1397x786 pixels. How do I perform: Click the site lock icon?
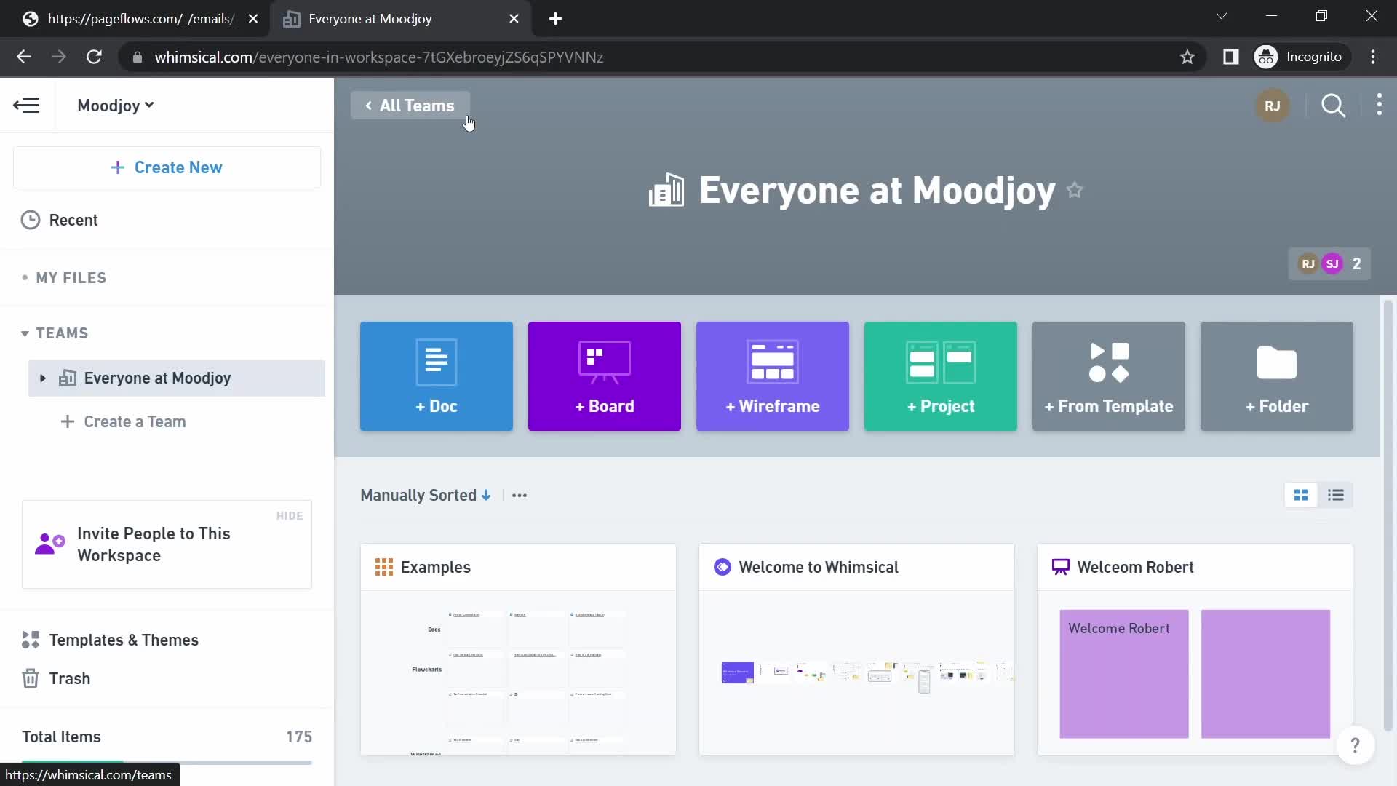(137, 57)
